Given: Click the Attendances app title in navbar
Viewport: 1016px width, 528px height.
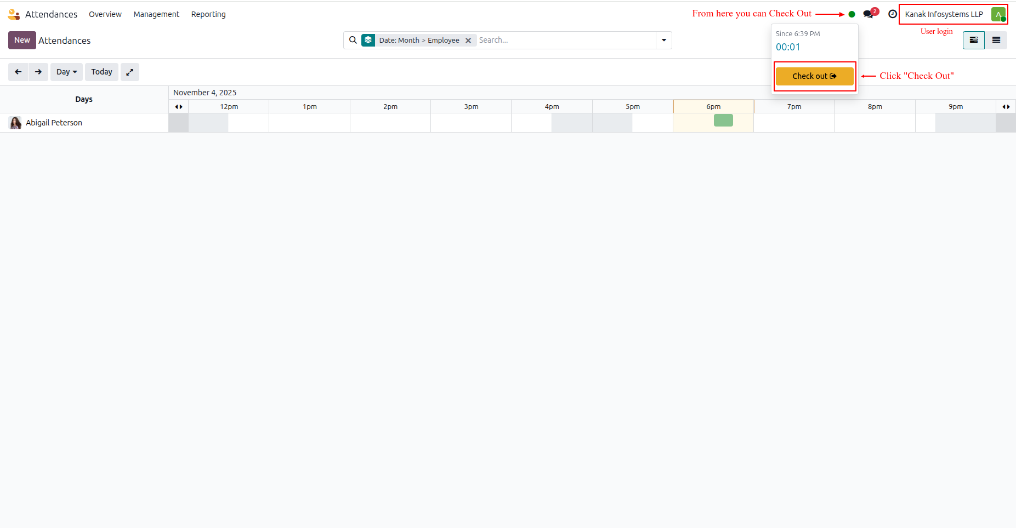Looking at the screenshot, I should [x=51, y=14].
